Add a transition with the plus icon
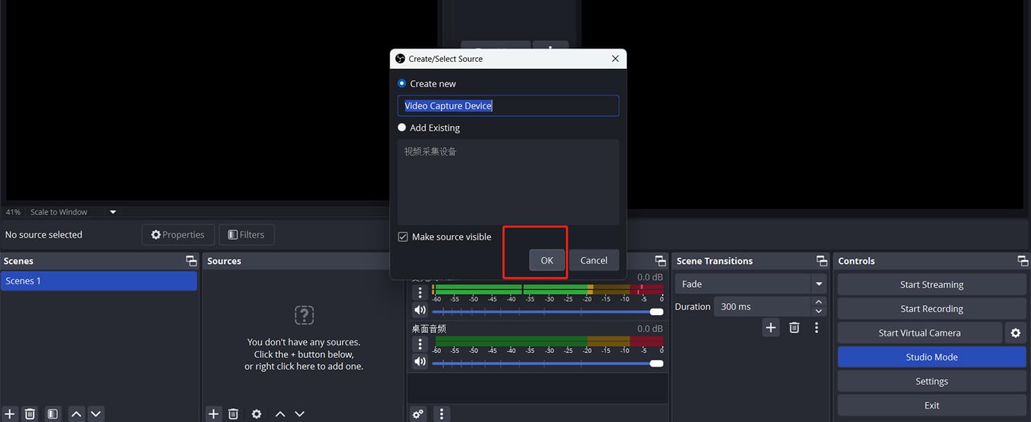1031x422 pixels. (x=771, y=328)
